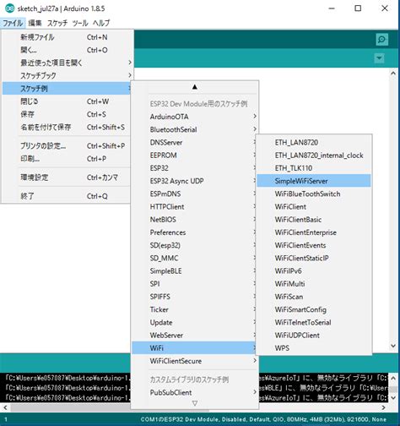Open the NetBIOS examples entry
The height and width of the screenshot is (426, 400).
[x=194, y=220]
